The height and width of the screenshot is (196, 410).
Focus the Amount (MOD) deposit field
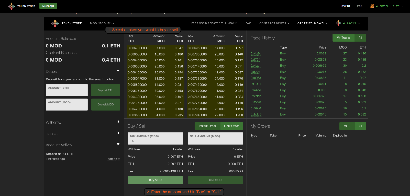pos(67,105)
